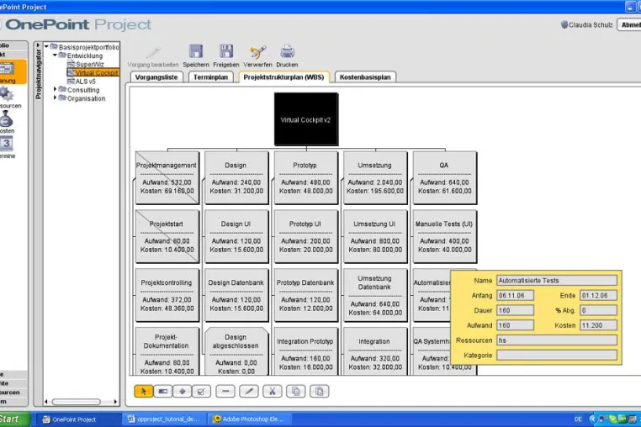Click the scissors cut tool
Screen dimensions: 641x427
pos(273,392)
